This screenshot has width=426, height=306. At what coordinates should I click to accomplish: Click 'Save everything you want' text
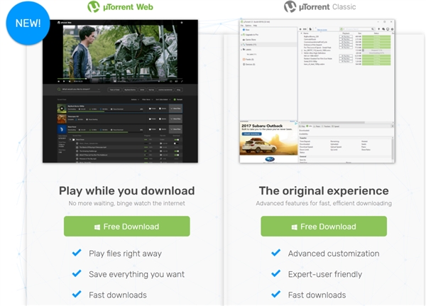click(136, 274)
